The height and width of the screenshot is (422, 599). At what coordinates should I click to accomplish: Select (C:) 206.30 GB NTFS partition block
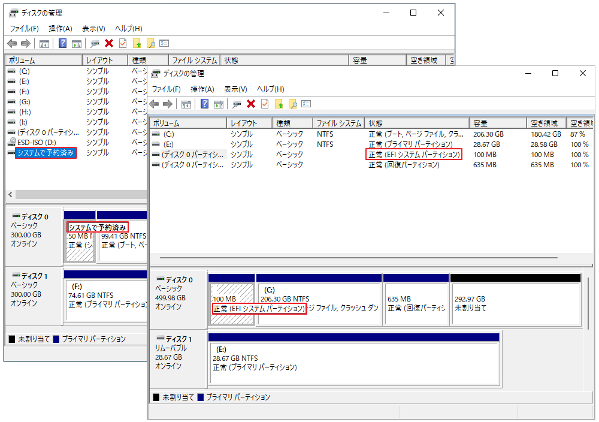[319, 300]
